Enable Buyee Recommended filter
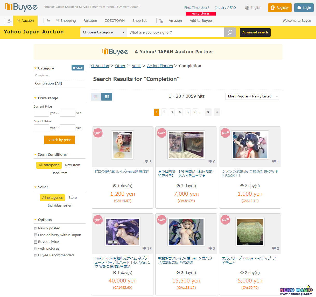Image resolution: width=316 pixels, height=297 pixels. (x=35, y=255)
